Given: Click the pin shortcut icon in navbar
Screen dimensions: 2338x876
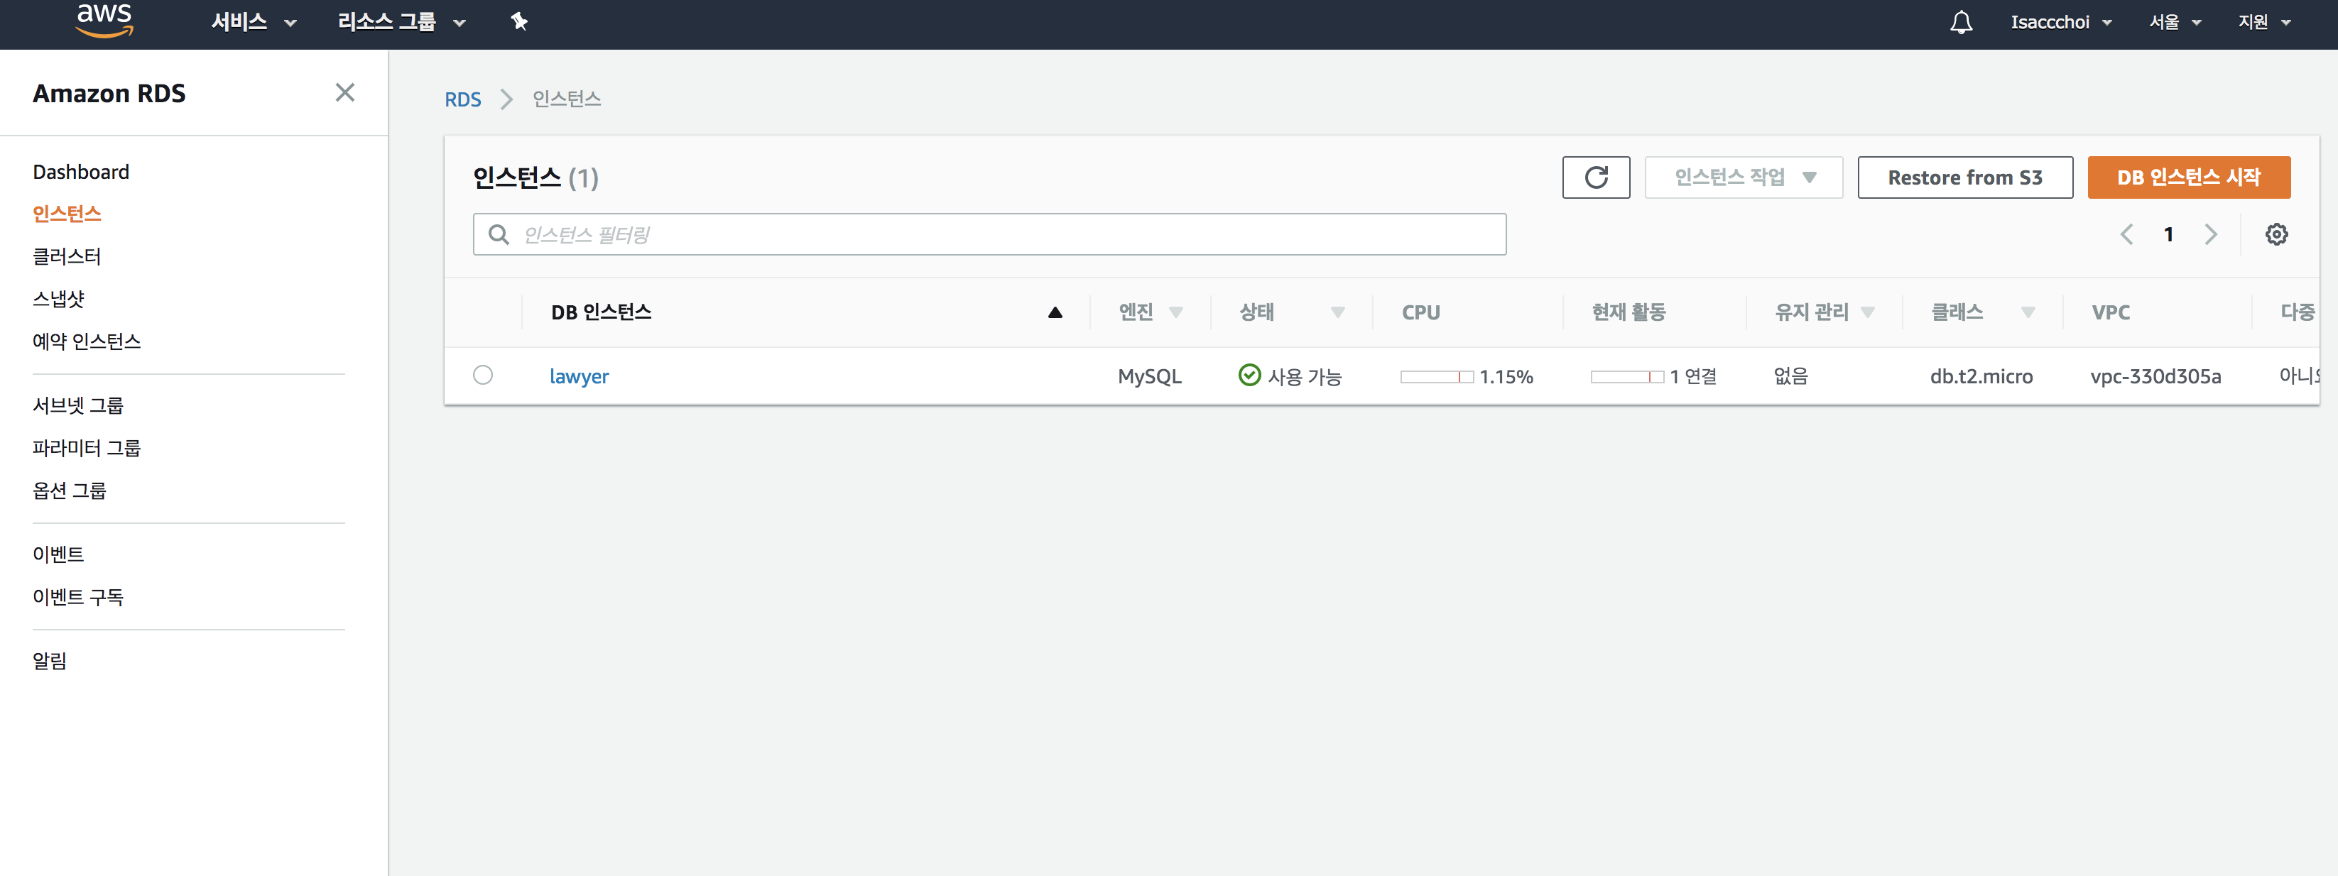Looking at the screenshot, I should [519, 22].
